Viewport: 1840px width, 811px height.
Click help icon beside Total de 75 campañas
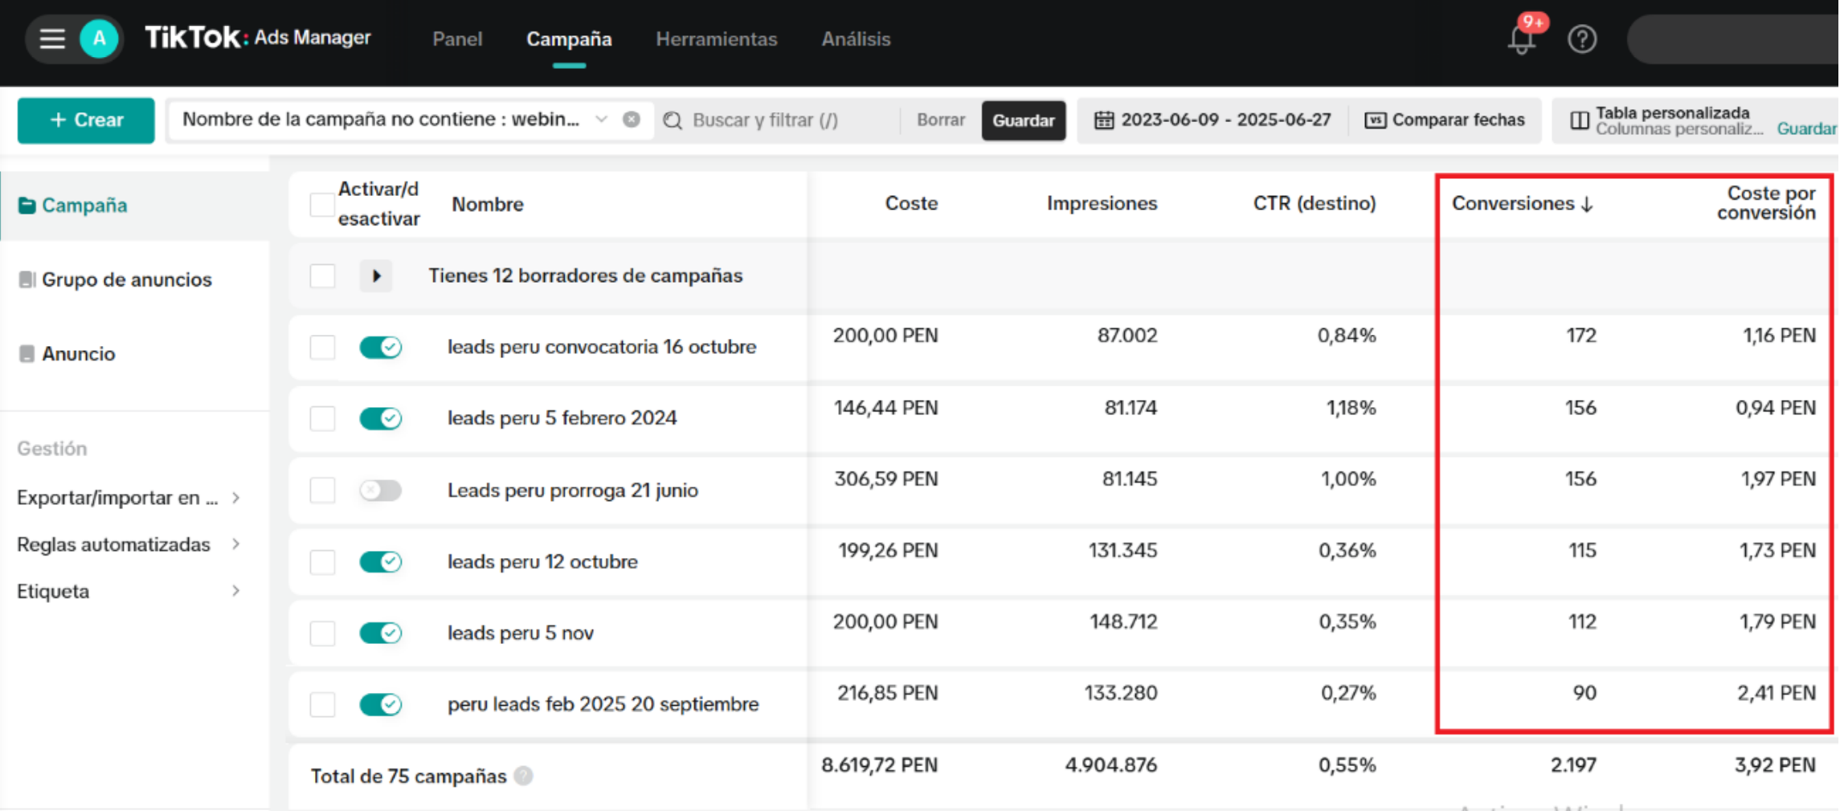524,776
